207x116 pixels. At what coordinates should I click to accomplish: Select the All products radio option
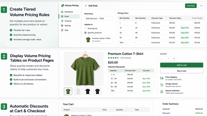(85, 28)
